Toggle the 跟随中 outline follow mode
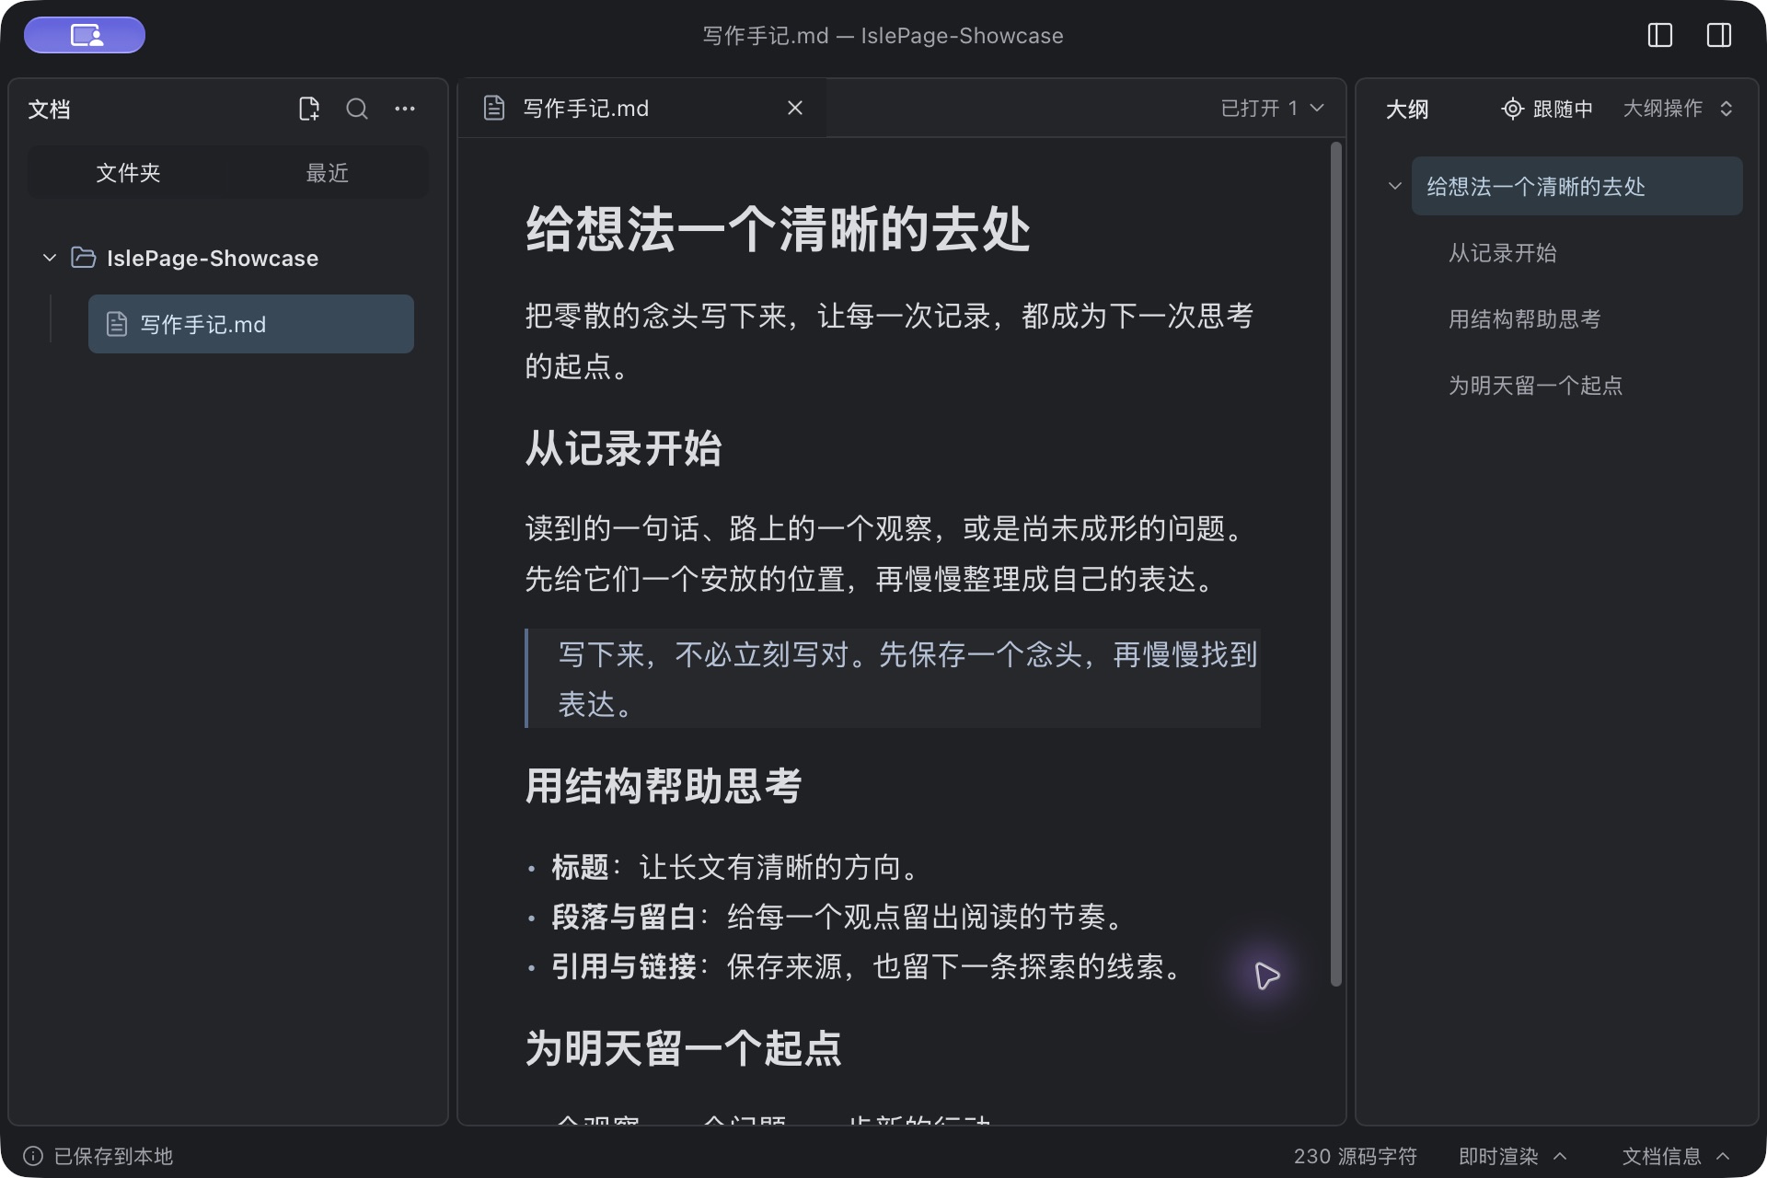 click(1546, 109)
